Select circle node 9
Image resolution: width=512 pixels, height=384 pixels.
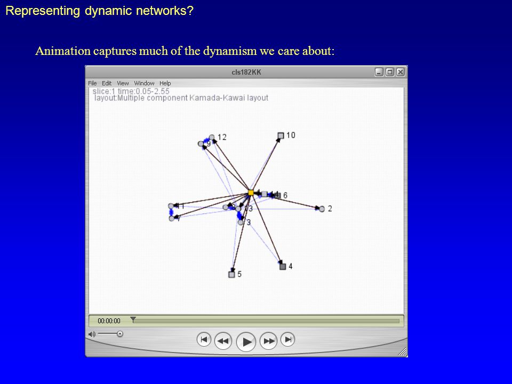(x=201, y=143)
